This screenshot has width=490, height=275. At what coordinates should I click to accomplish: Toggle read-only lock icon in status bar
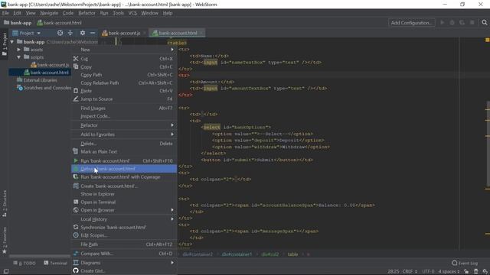pos(466,271)
